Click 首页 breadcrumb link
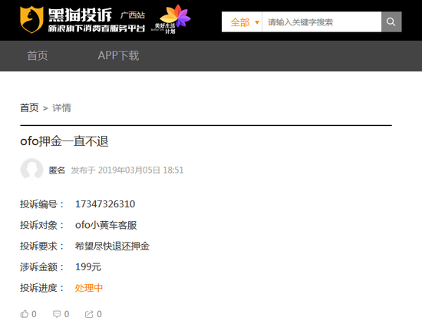This screenshot has height=334, width=422. (29, 108)
